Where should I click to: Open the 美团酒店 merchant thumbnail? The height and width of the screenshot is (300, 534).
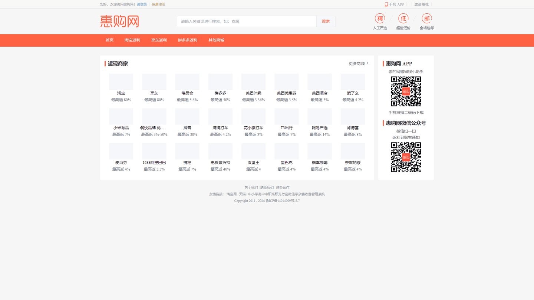point(320,82)
